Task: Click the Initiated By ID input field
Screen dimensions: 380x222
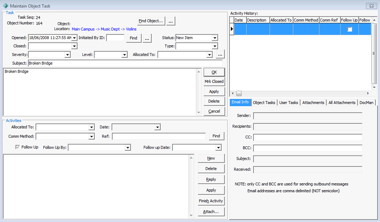Action: [115, 38]
